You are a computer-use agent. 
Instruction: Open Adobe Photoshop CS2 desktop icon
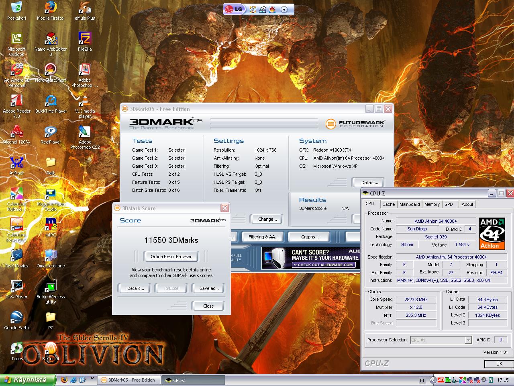pyautogui.click(x=85, y=137)
